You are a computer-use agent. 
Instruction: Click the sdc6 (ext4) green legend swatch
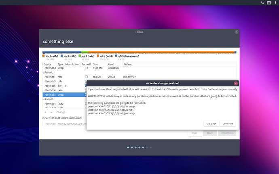[80, 56]
